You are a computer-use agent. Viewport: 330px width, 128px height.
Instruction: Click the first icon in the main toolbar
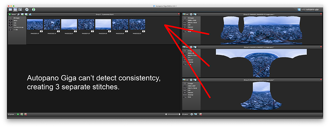(x=11, y=10)
